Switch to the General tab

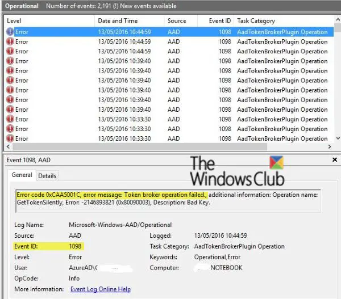[x=22, y=175]
